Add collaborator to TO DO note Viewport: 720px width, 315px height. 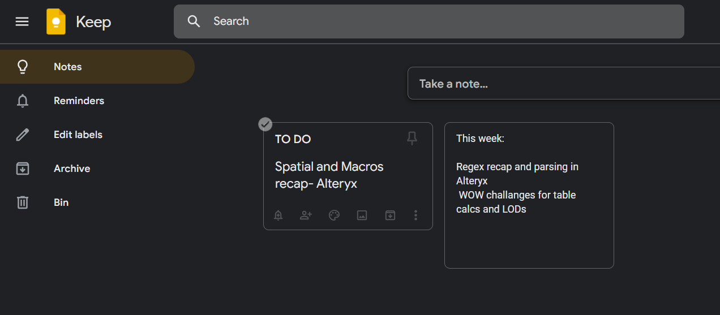(x=306, y=215)
